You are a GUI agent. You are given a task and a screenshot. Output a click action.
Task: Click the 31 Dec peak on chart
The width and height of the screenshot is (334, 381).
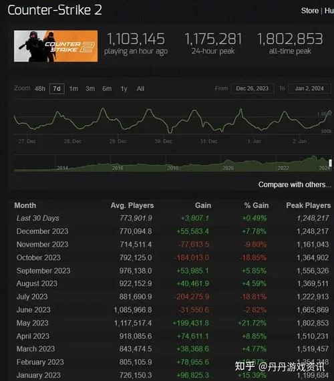(194, 111)
